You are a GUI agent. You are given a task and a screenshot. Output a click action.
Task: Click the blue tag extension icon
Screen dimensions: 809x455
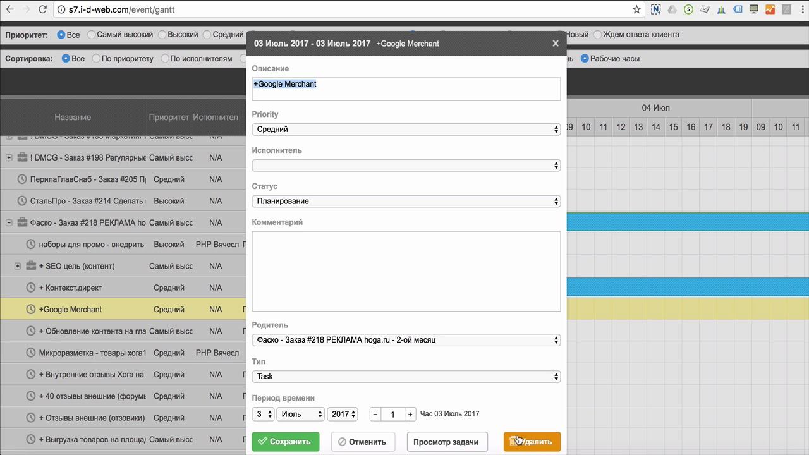tap(738, 9)
